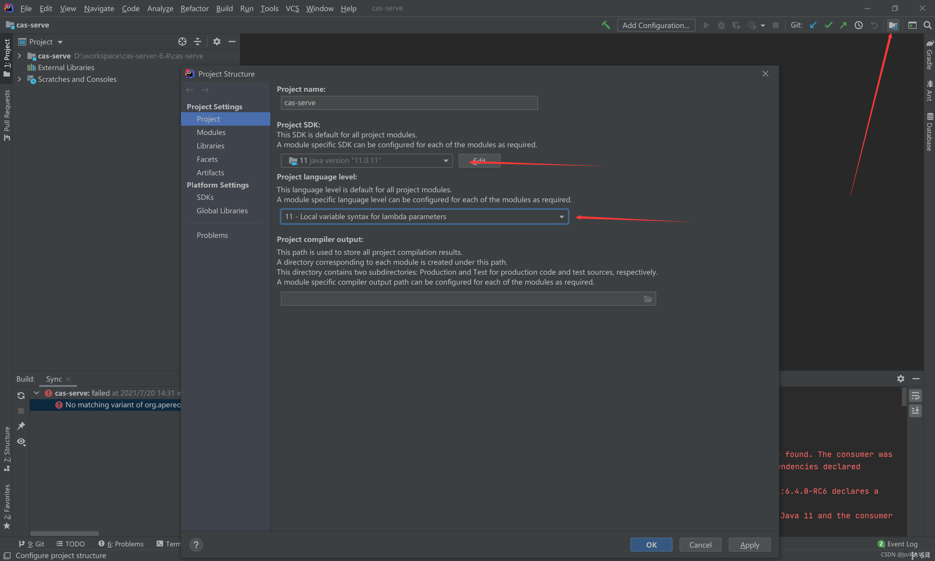This screenshot has height=561, width=935.
Task: Click the Build Project hammer icon
Action: (606, 25)
